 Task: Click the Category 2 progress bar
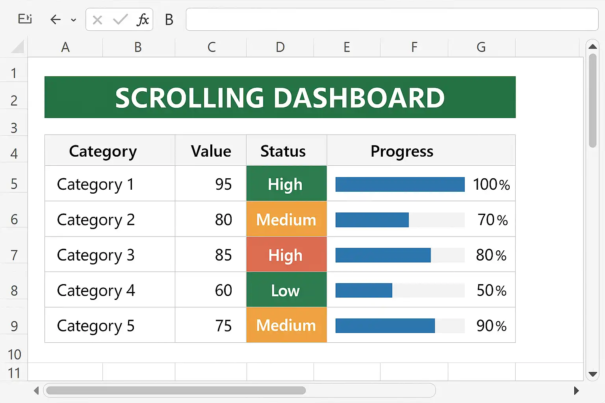click(399, 220)
